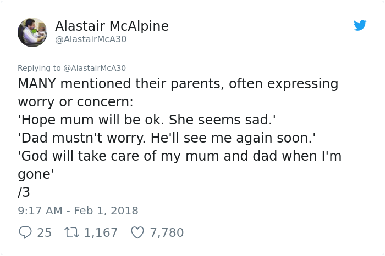Click the "worry or concern:" text line
385x256 pixels.
pyautogui.click(x=75, y=102)
